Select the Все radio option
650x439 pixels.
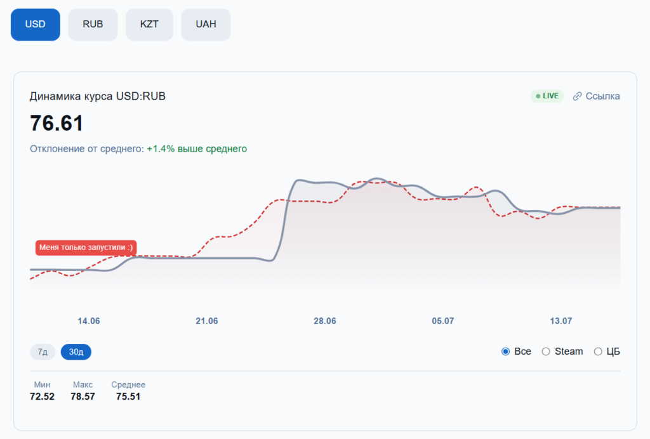tap(505, 351)
